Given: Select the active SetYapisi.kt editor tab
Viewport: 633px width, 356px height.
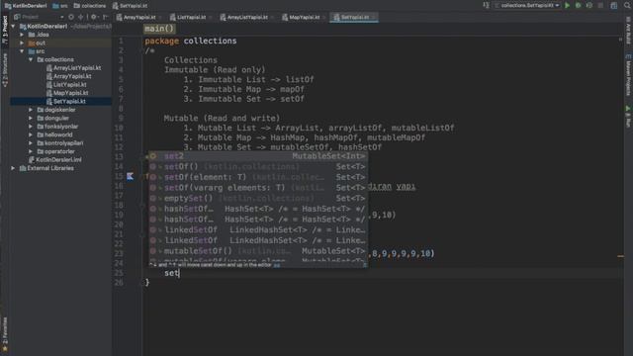Looking at the screenshot, I should 354,18.
